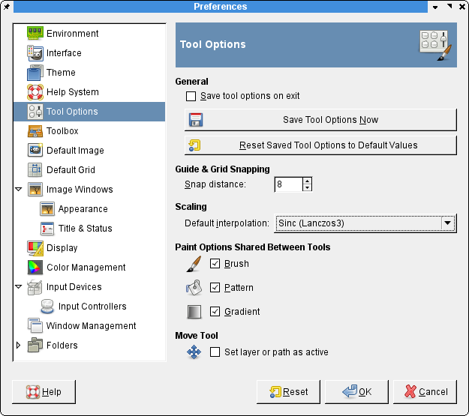Click the Environment icon in sidebar
Image resolution: width=469 pixels, height=416 pixels.
35,34
